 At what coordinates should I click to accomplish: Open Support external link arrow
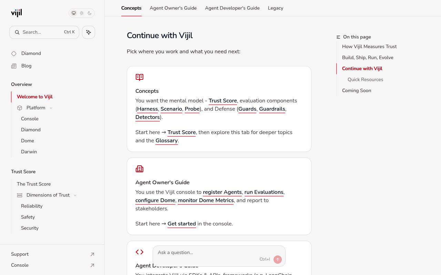(x=92, y=254)
